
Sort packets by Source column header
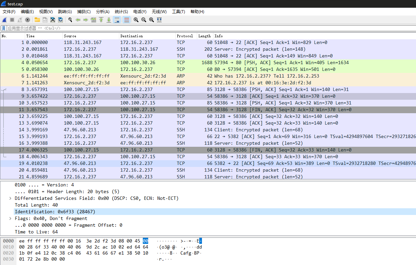coord(70,36)
